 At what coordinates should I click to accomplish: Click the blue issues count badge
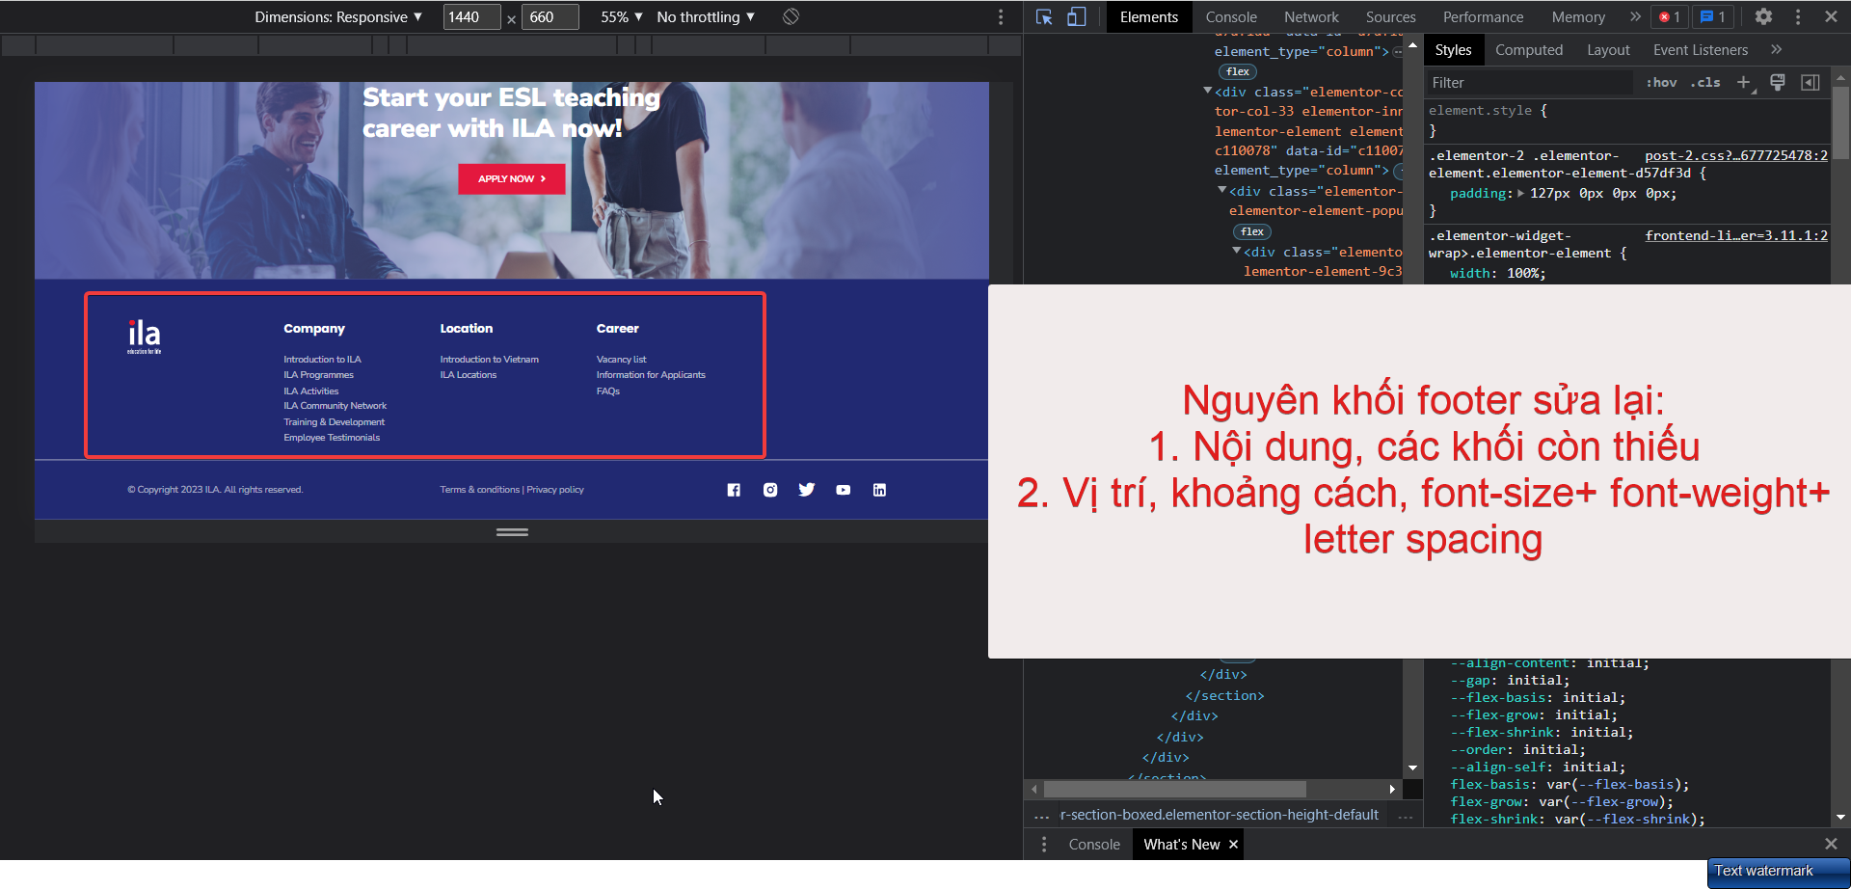click(1713, 16)
